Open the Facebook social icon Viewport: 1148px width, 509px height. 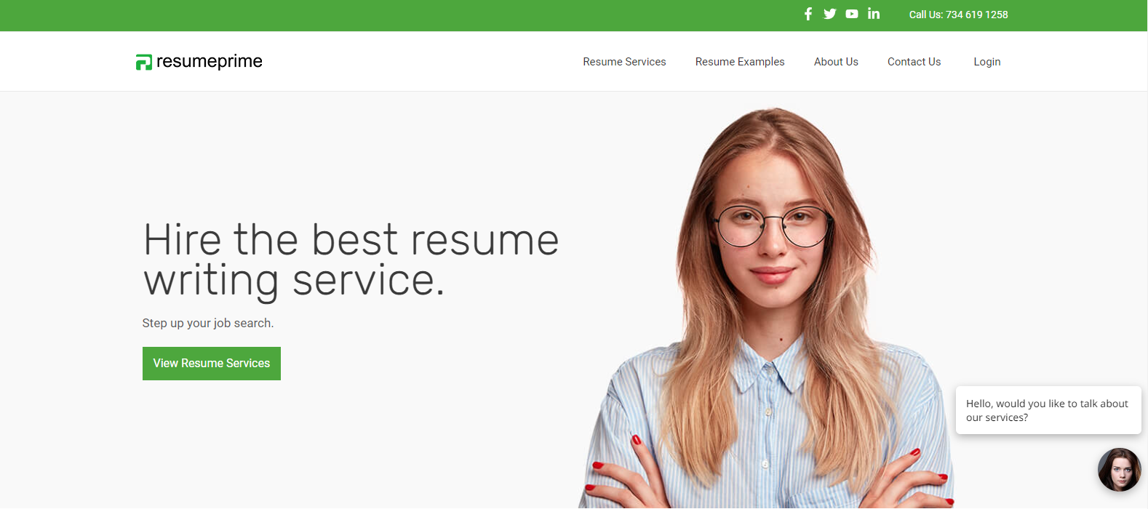pyautogui.click(x=808, y=14)
